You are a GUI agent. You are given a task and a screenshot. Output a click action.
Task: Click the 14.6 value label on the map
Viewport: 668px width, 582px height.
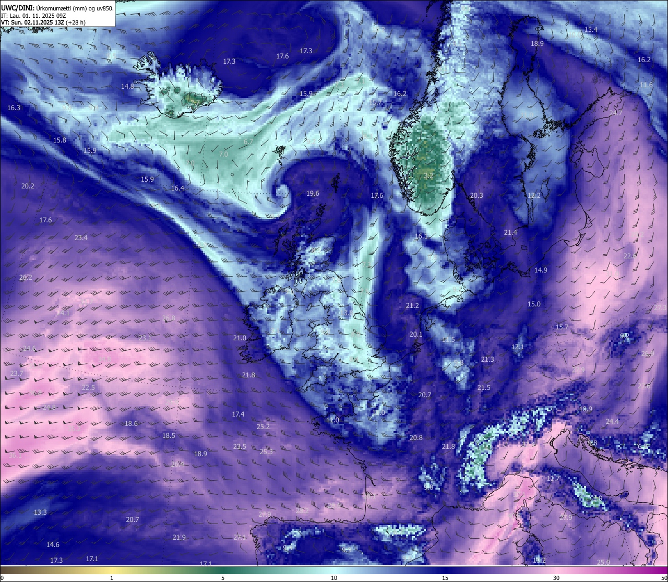point(53,545)
